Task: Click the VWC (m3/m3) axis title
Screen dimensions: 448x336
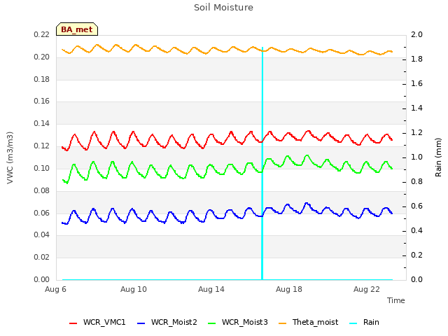Action: [x=10, y=157]
